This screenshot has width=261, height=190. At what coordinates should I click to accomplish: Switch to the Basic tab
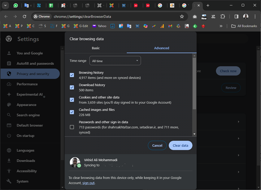(x=96, y=48)
